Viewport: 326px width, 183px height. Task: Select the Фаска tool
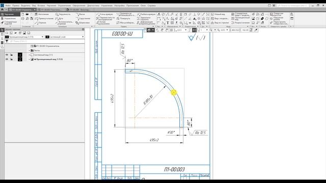tap(80, 14)
